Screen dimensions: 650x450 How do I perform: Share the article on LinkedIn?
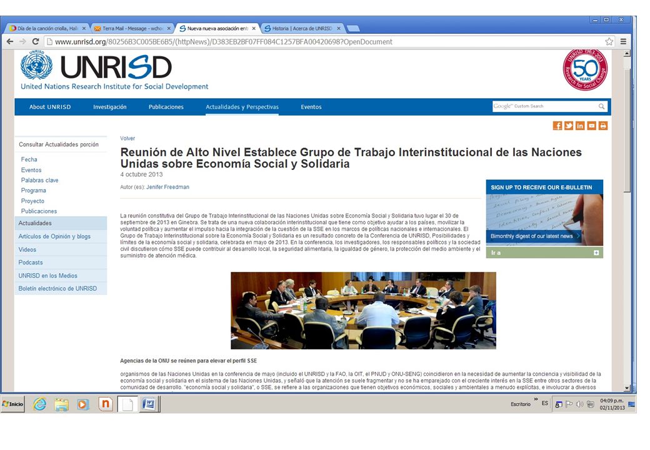(x=580, y=126)
